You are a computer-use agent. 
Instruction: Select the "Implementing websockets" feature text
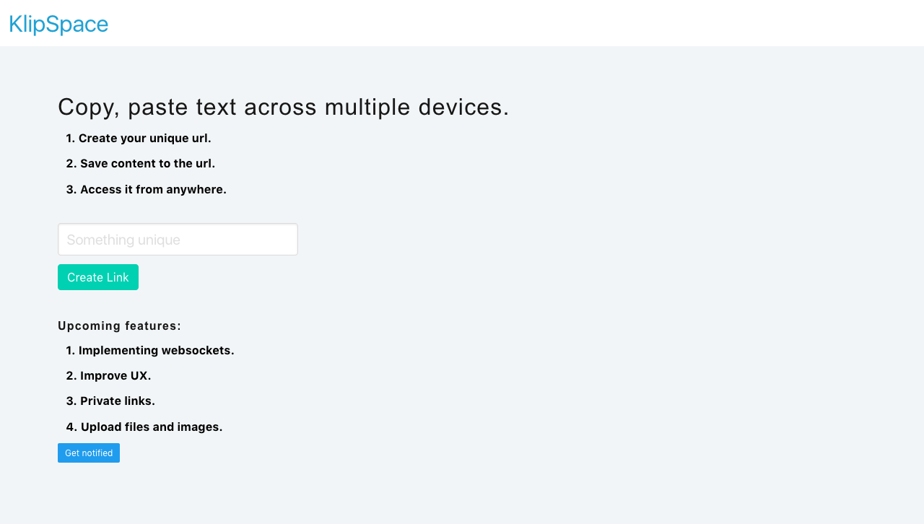point(157,351)
